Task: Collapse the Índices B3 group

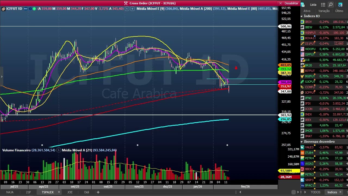Action: pyautogui.click(x=302, y=16)
